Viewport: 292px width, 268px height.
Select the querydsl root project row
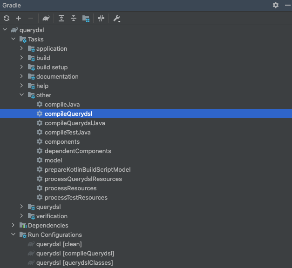(x=146, y=30)
